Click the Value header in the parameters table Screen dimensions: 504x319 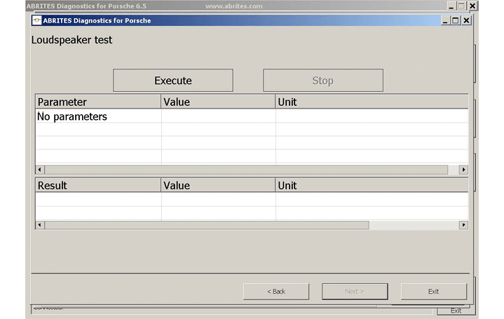pyautogui.click(x=218, y=102)
